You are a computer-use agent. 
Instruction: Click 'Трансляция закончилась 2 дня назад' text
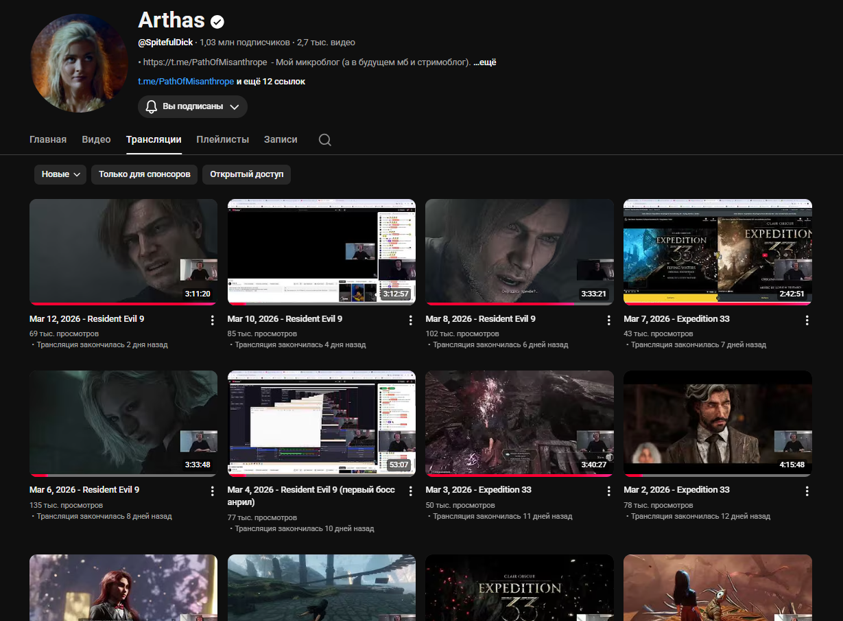(102, 345)
